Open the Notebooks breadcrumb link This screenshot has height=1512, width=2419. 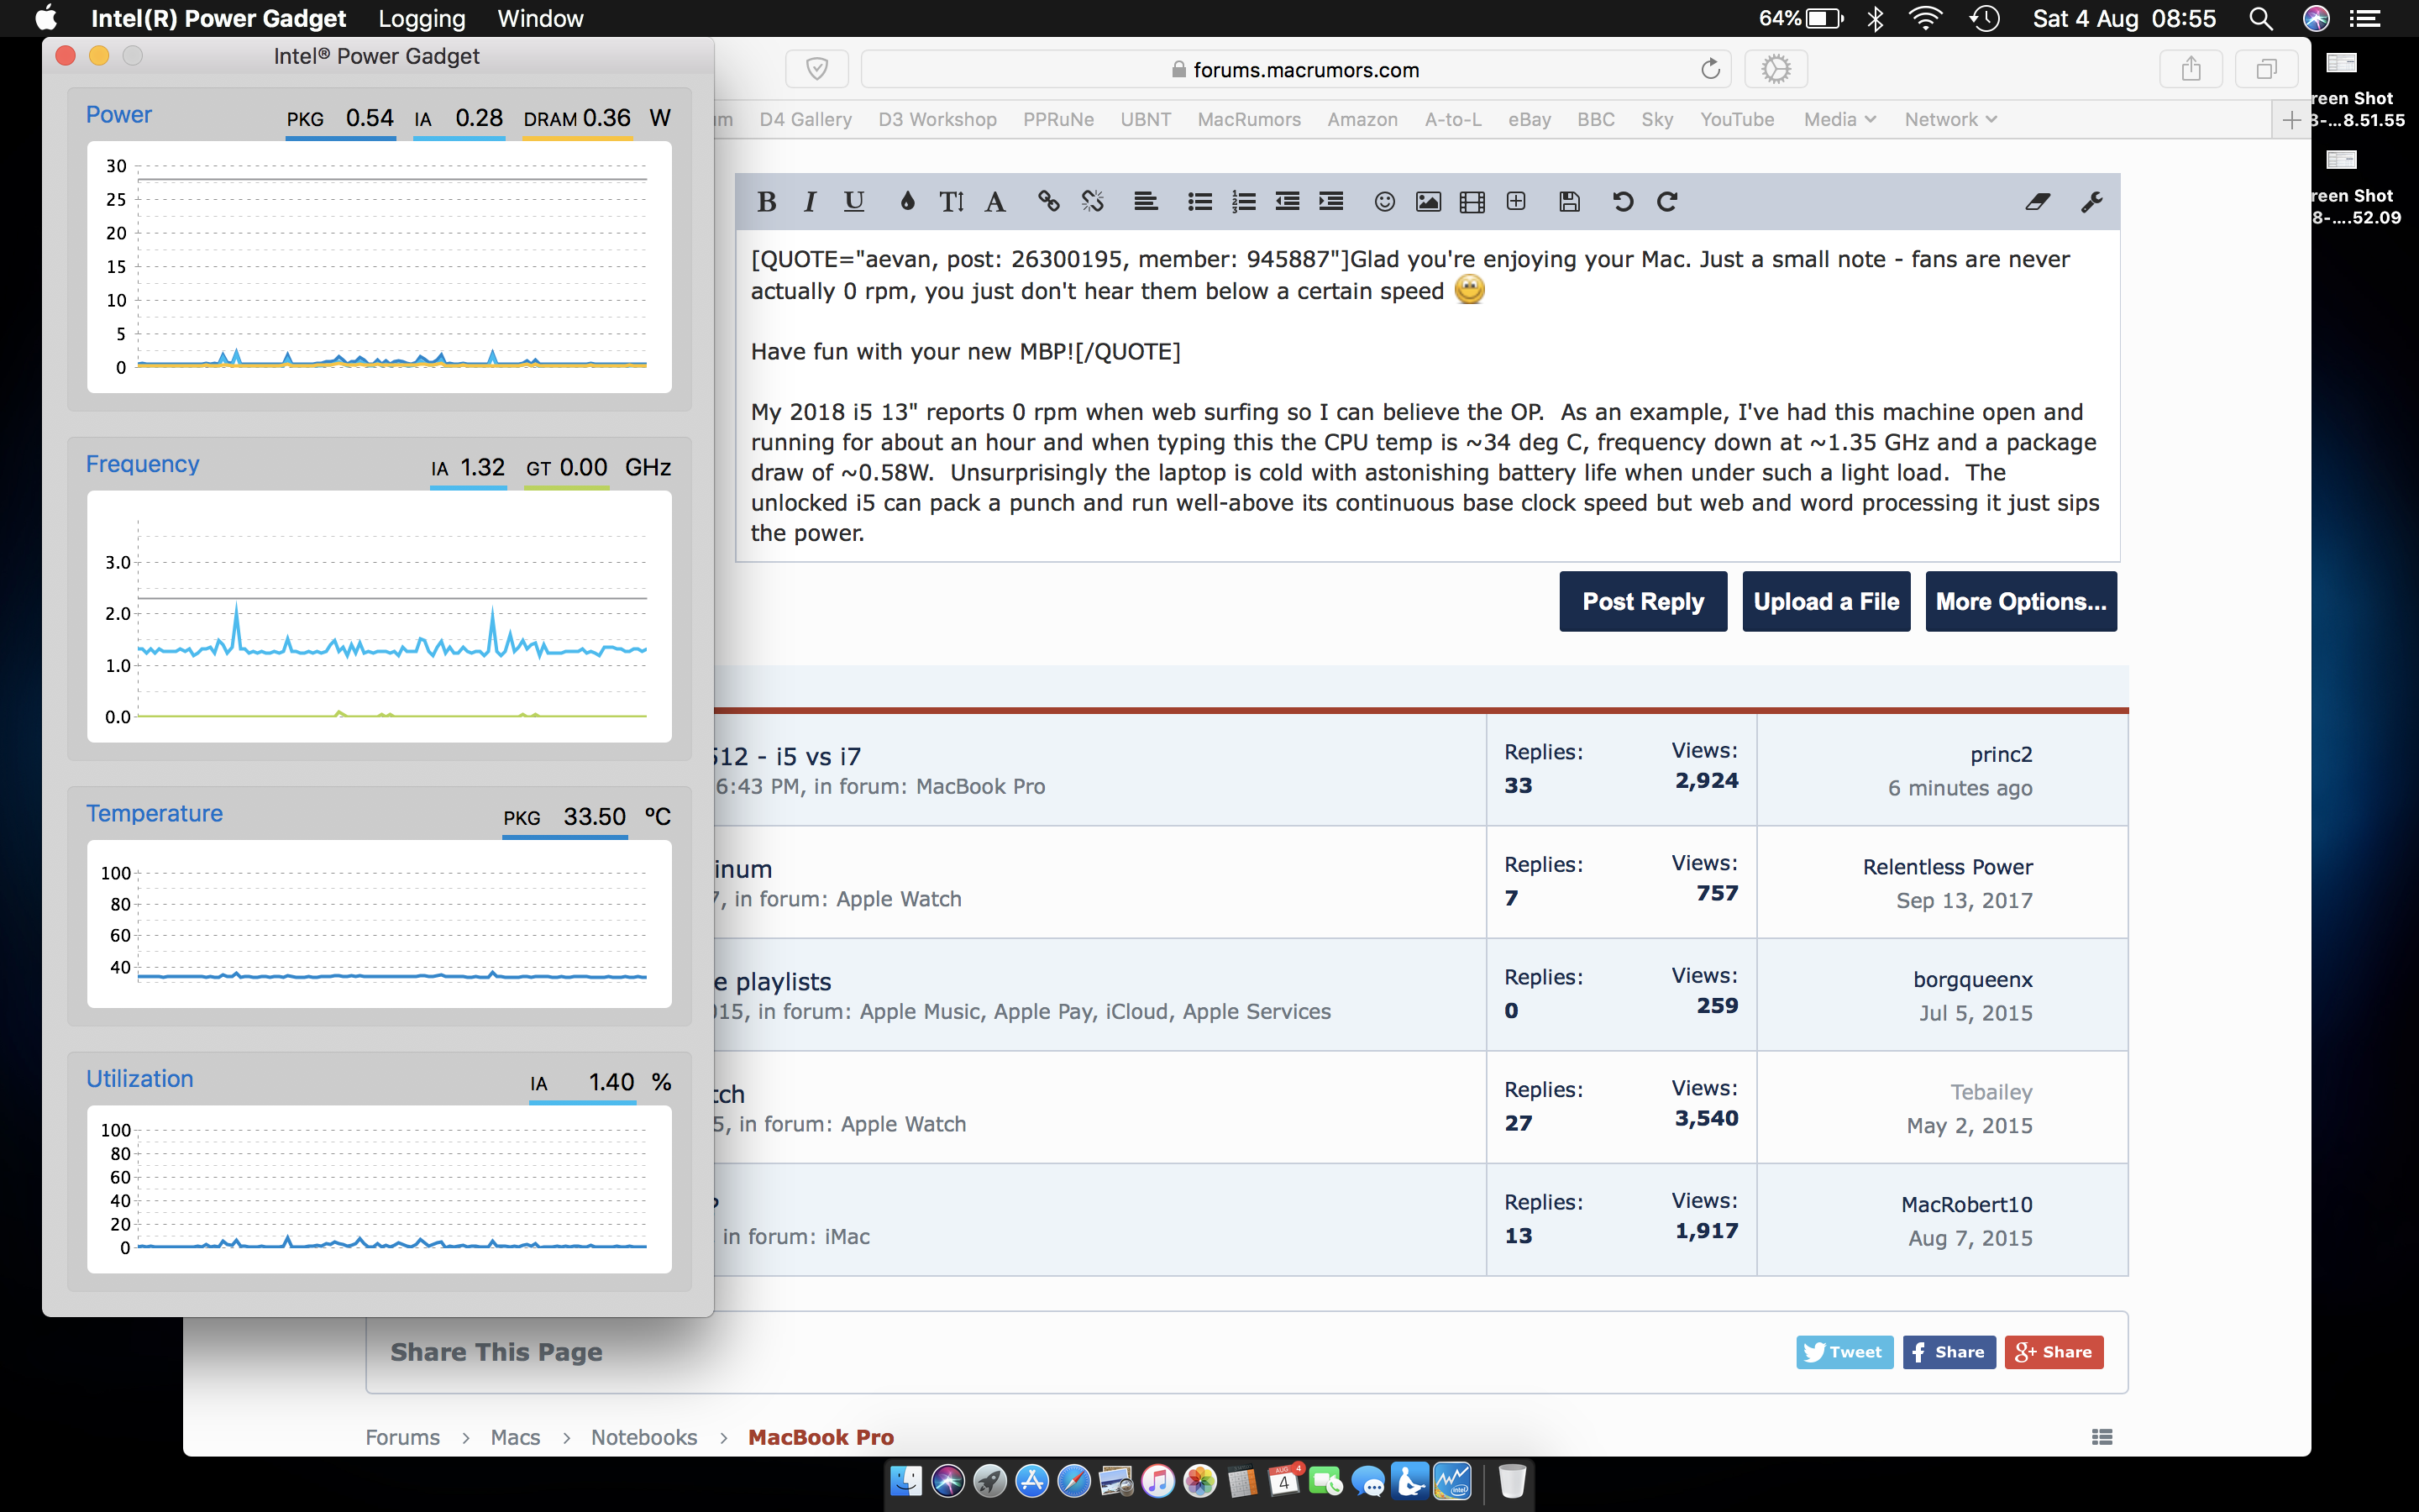point(643,1437)
